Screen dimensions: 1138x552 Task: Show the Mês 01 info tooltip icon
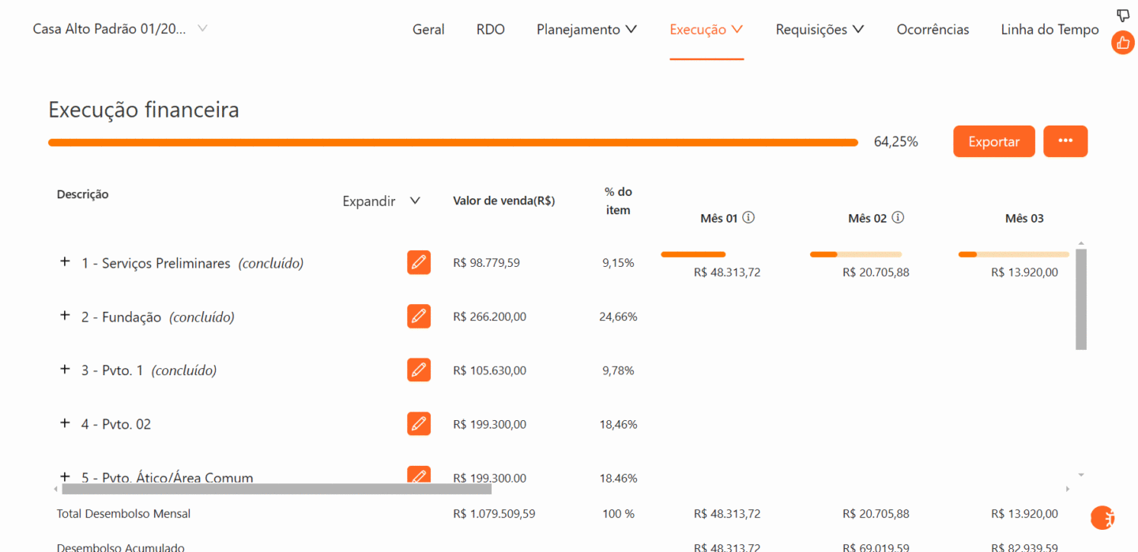pos(748,217)
